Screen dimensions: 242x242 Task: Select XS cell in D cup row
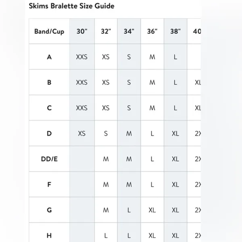82,134
